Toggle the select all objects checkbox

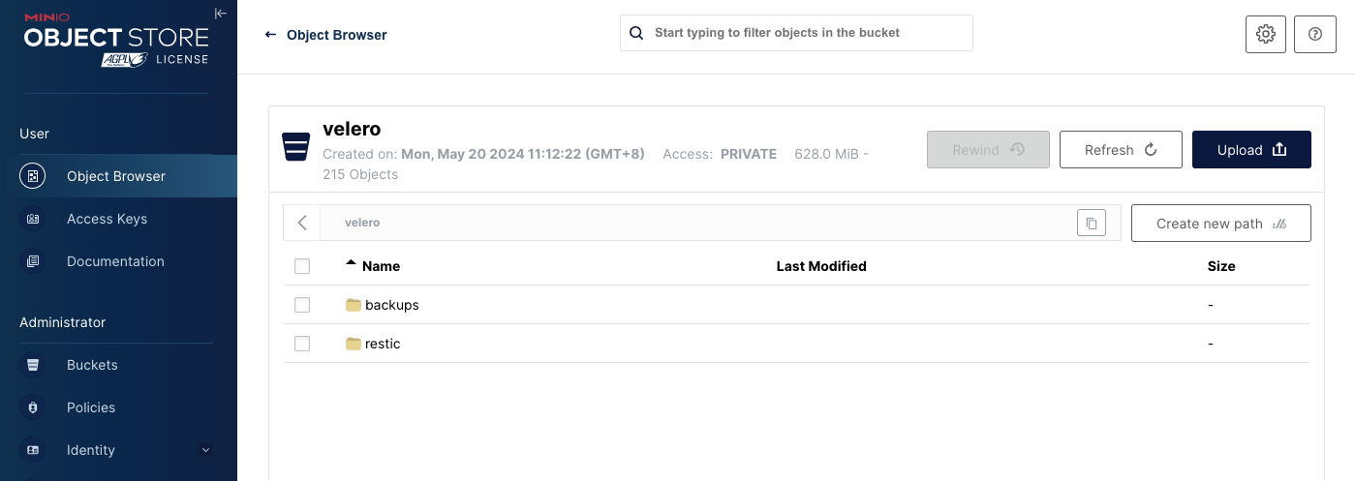(302, 266)
